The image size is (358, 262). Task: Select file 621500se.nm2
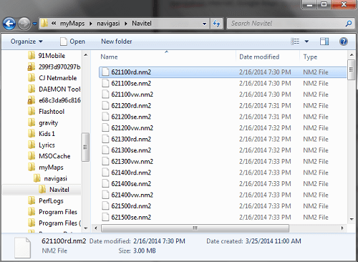(x=223, y=217)
